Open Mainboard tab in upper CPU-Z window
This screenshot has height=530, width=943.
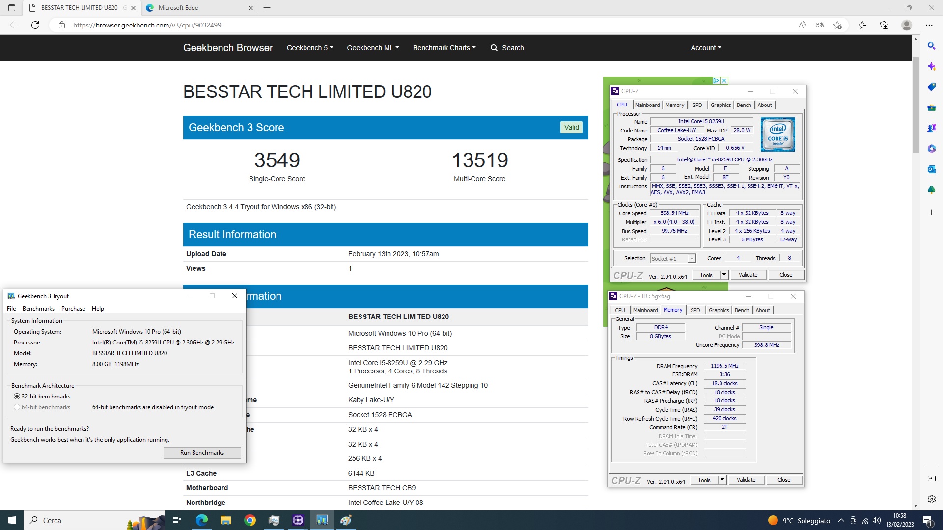click(x=647, y=105)
